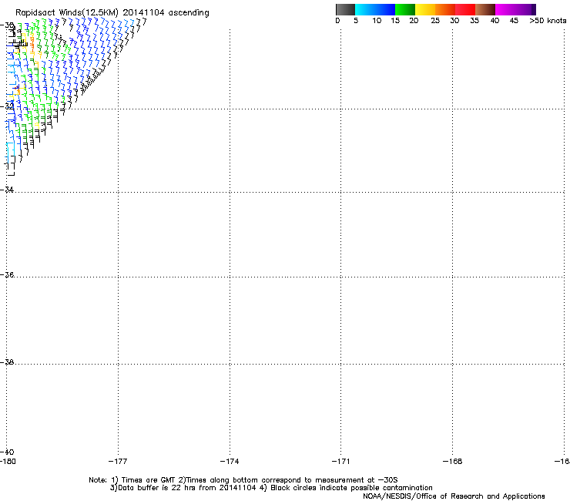Click the latitude label -32
This screenshot has width=570, height=501.
tap(7, 106)
